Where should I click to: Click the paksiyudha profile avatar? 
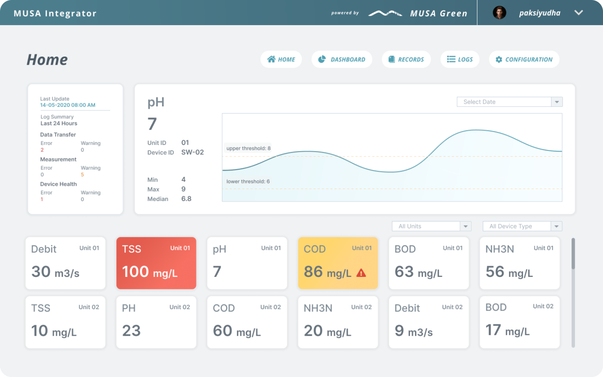coord(499,13)
